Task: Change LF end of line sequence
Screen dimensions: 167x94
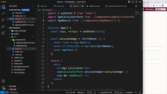Action: (95, 92)
